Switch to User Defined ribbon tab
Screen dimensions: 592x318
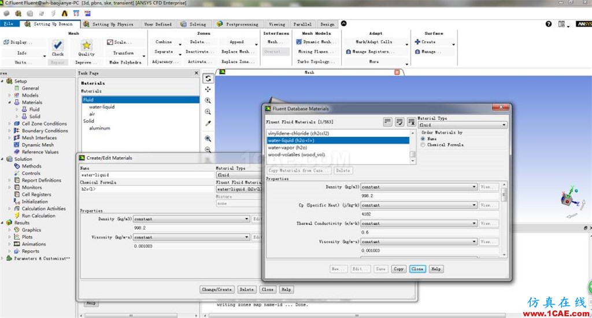coord(158,24)
